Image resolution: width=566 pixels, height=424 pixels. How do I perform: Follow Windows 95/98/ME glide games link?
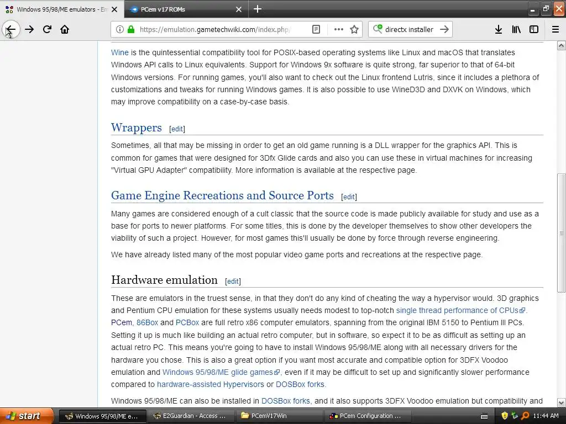(221, 373)
